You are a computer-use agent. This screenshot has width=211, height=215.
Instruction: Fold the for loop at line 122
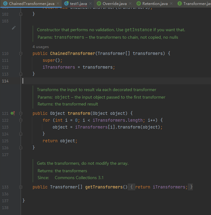point(21,120)
